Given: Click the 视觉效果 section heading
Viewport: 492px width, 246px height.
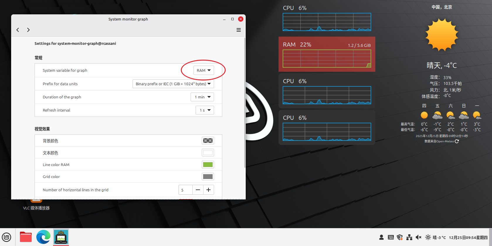Looking at the screenshot, I should pyautogui.click(x=42, y=129).
